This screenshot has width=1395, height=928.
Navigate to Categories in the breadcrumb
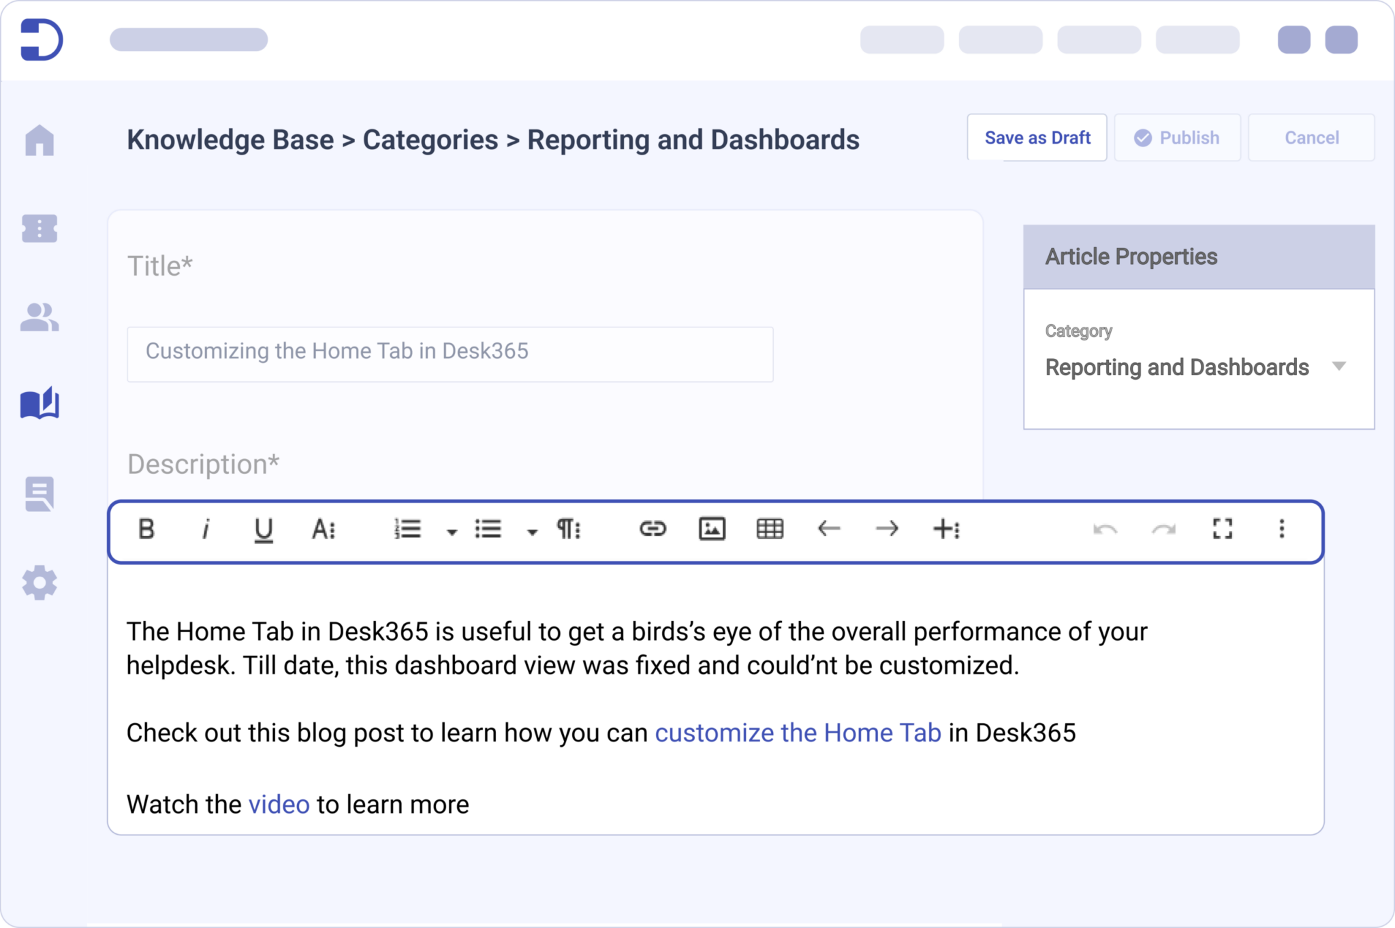[430, 140]
